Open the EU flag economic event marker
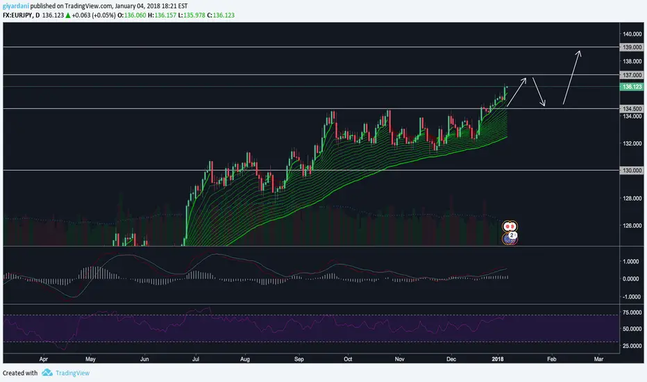The image size is (647, 382). point(510,238)
